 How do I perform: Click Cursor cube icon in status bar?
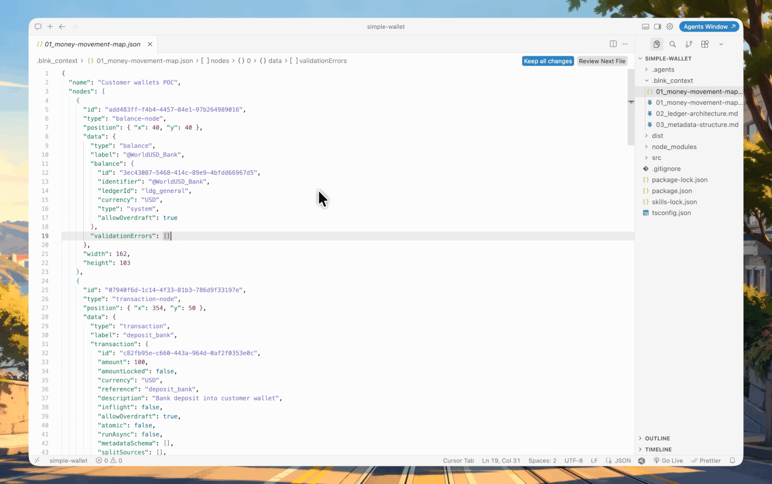[x=642, y=460]
